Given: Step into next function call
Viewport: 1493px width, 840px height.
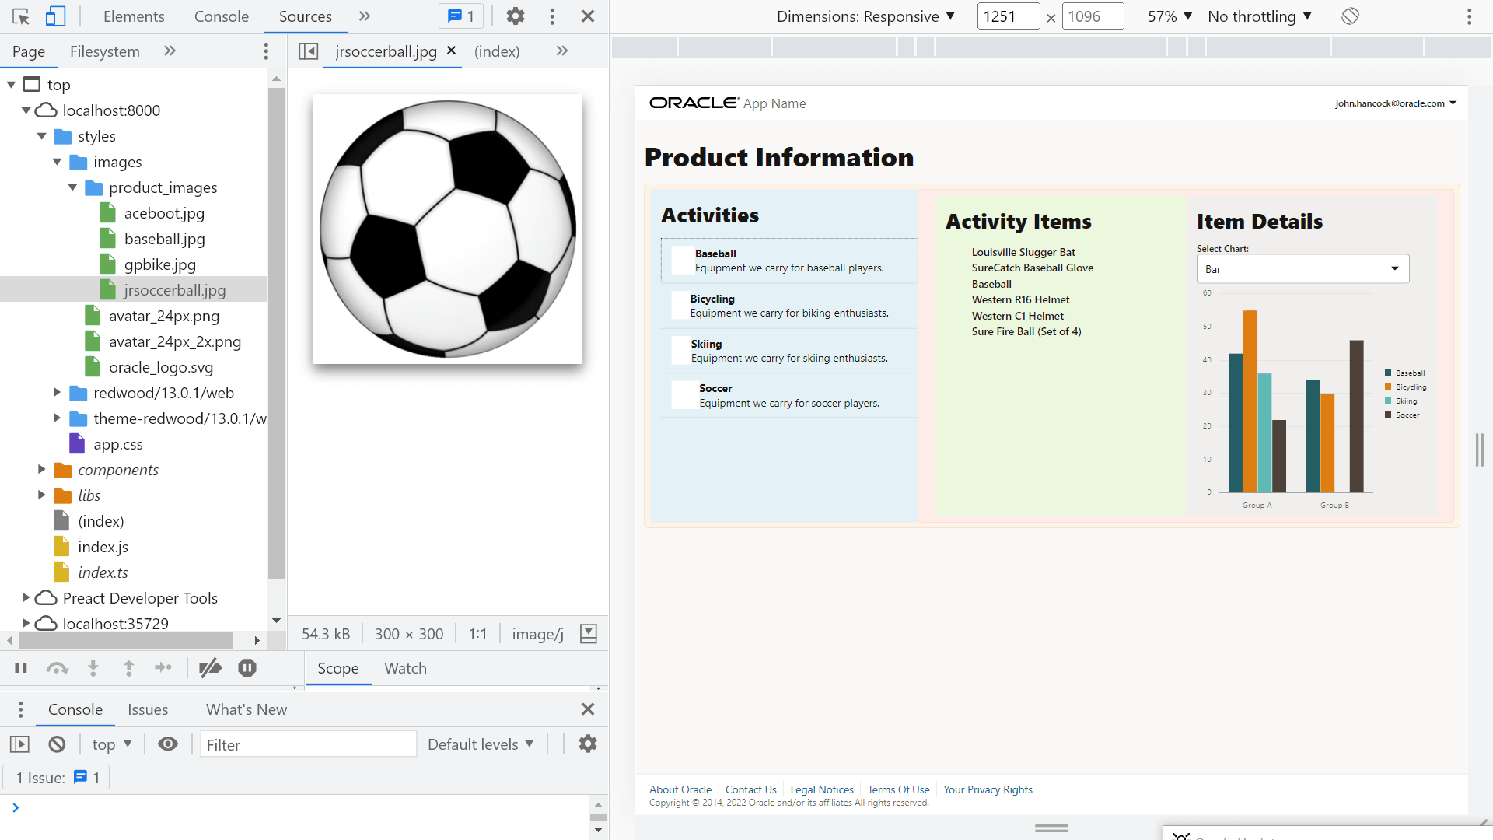Looking at the screenshot, I should [93, 667].
